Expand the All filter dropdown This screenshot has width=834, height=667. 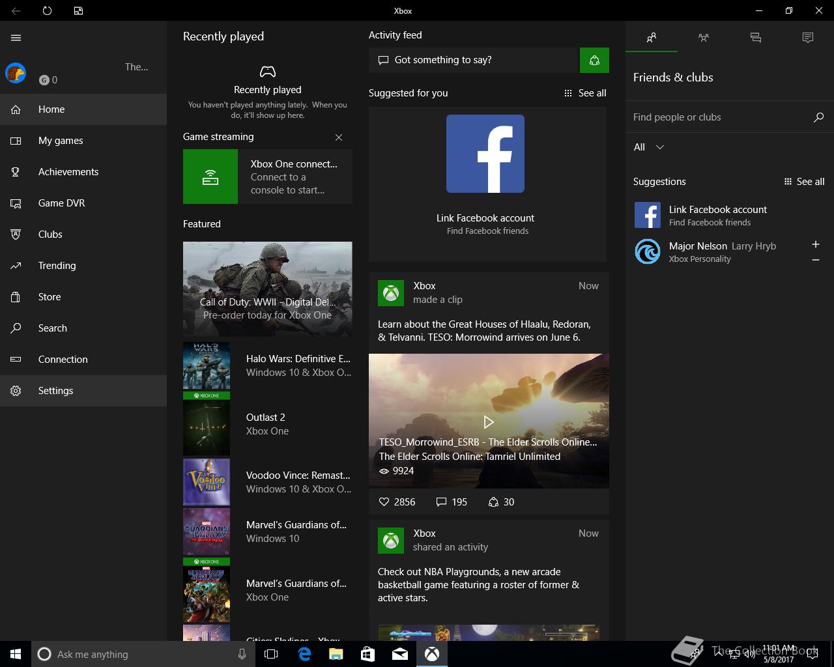click(649, 147)
